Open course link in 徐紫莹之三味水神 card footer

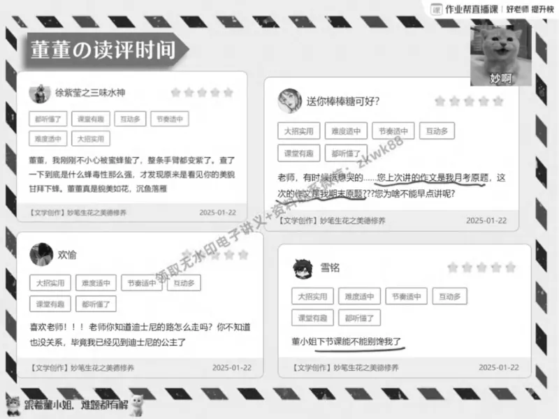click(78, 212)
